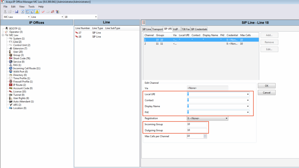Click the Time Profile clock icon
The image size is (299, 168).
(x=11, y=78)
